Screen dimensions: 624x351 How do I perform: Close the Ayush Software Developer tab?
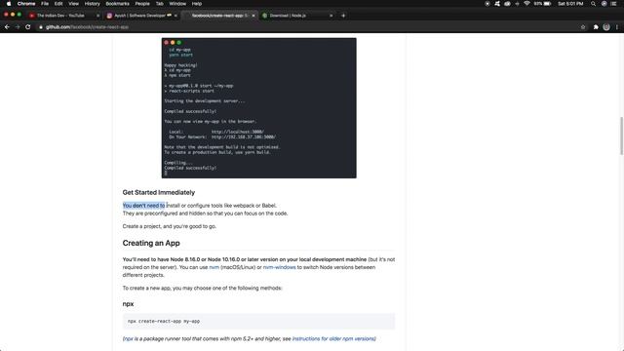coord(175,16)
